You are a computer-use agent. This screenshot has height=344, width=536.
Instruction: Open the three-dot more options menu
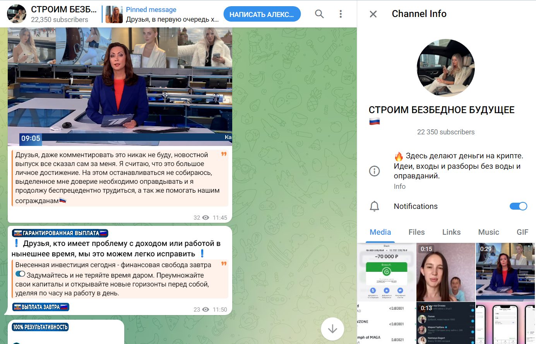pos(341,14)
